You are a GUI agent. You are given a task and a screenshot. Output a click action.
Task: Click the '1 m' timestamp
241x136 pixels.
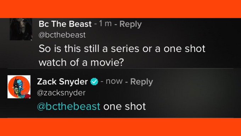click(105, 23)
